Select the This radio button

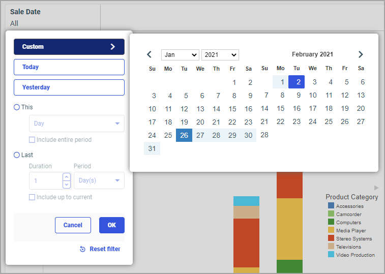click(17, 107)
